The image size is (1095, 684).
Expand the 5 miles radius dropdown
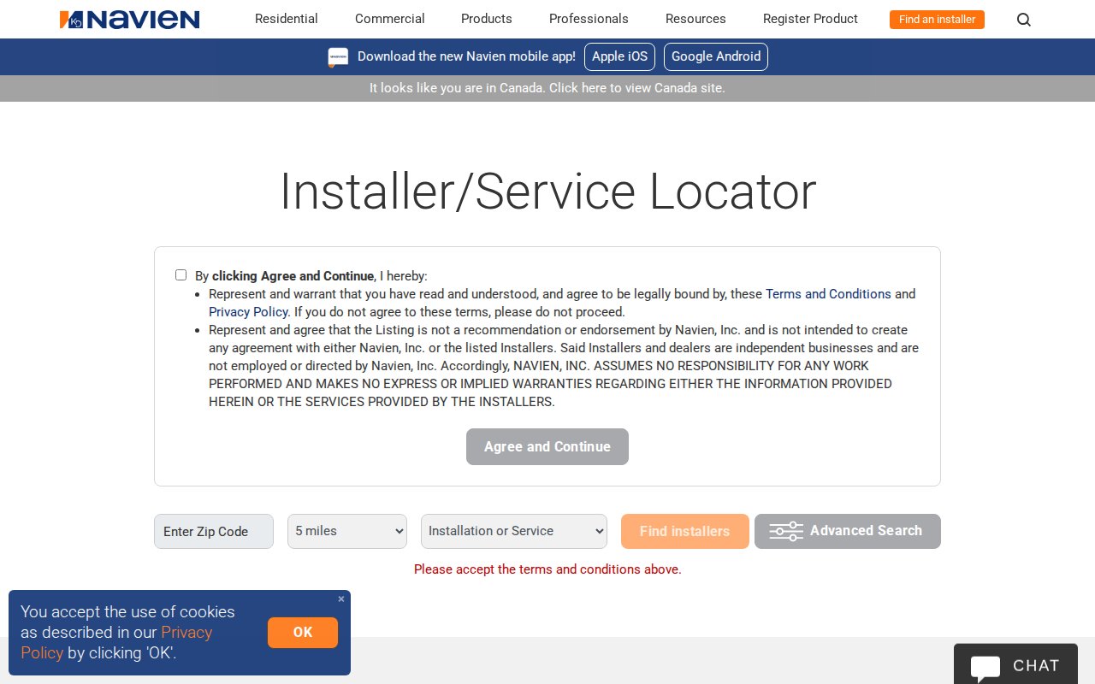coord(347,531)
